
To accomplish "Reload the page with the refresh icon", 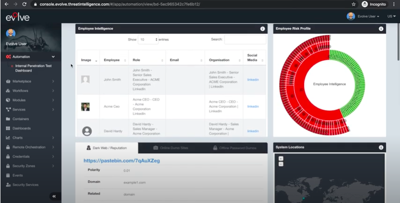I will point(24,4).
